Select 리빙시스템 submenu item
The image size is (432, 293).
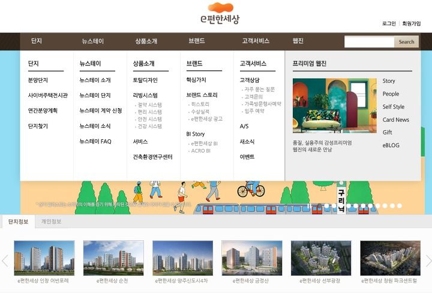(x=145, y=95)
